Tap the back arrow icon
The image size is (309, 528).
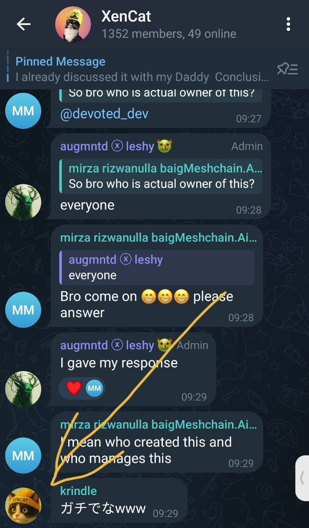pos(24,24)
